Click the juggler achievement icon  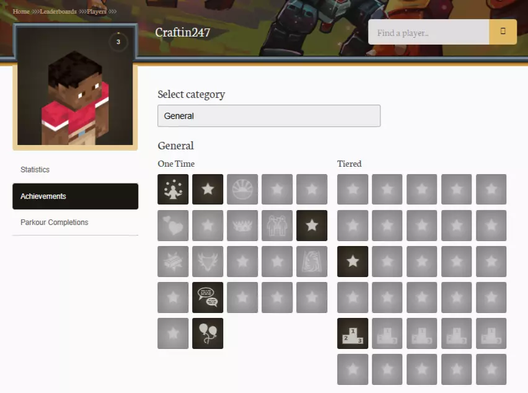tap(173, 190)
